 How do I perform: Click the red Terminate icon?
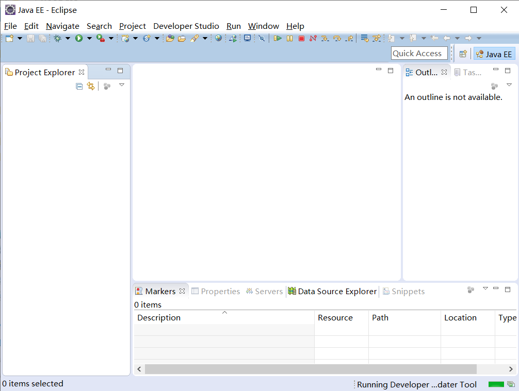(x=301, y=38)
